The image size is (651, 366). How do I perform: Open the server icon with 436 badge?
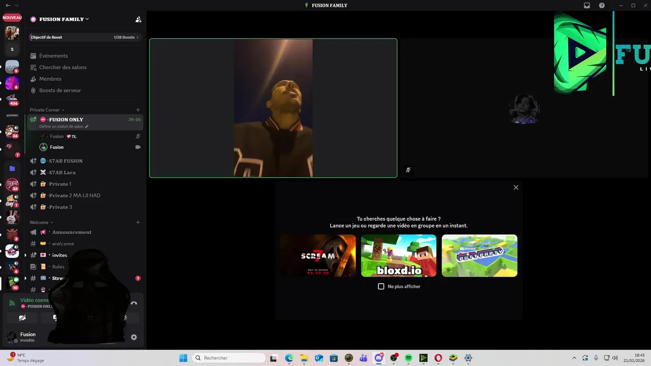(12, 99)
